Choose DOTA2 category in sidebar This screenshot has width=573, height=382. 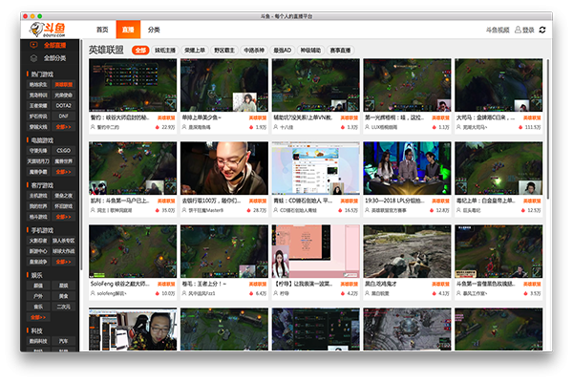(64, 106)
